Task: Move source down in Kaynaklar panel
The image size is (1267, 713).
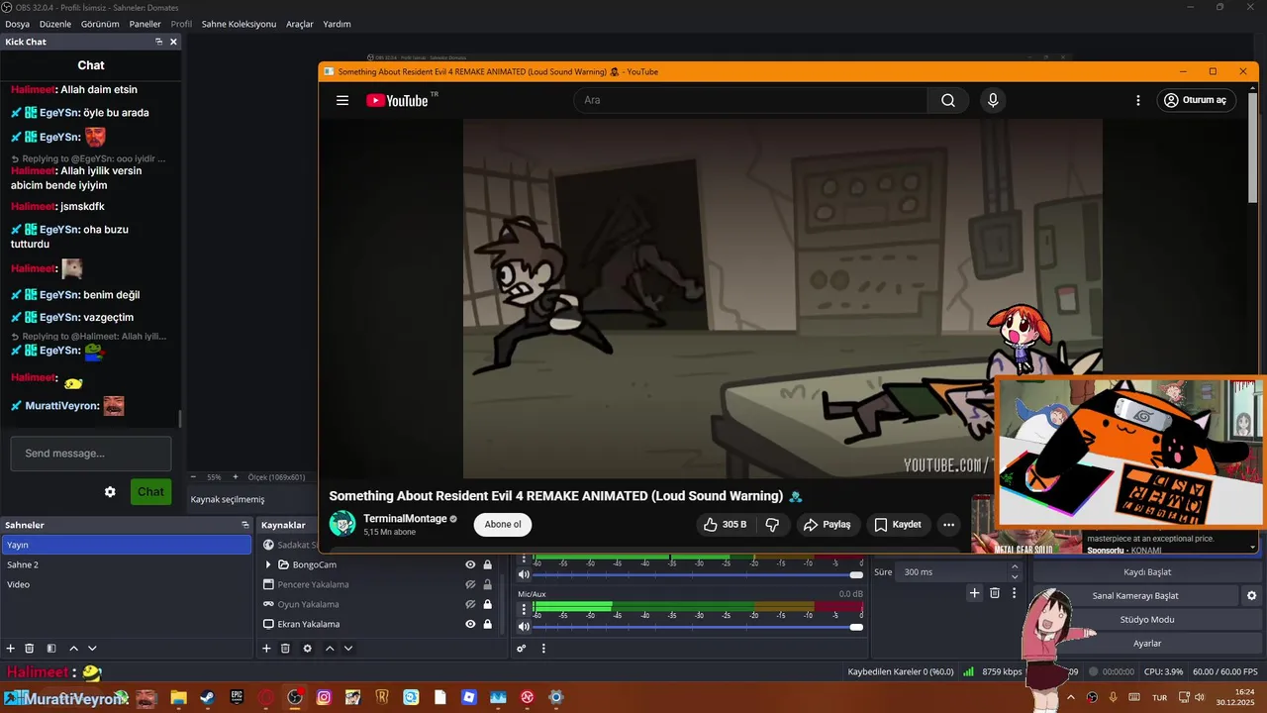Action: pos(347,649)
